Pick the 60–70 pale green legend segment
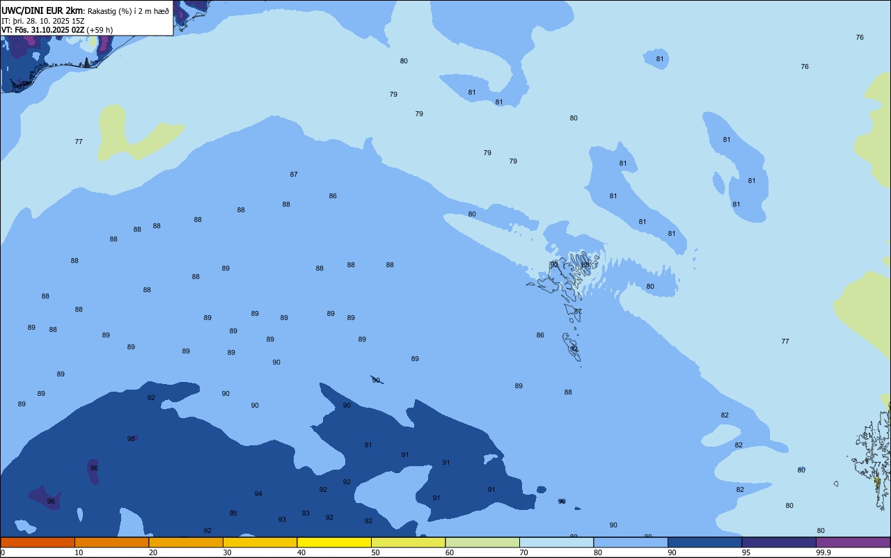Screen dimensions: 891x558 pos(482,542)
